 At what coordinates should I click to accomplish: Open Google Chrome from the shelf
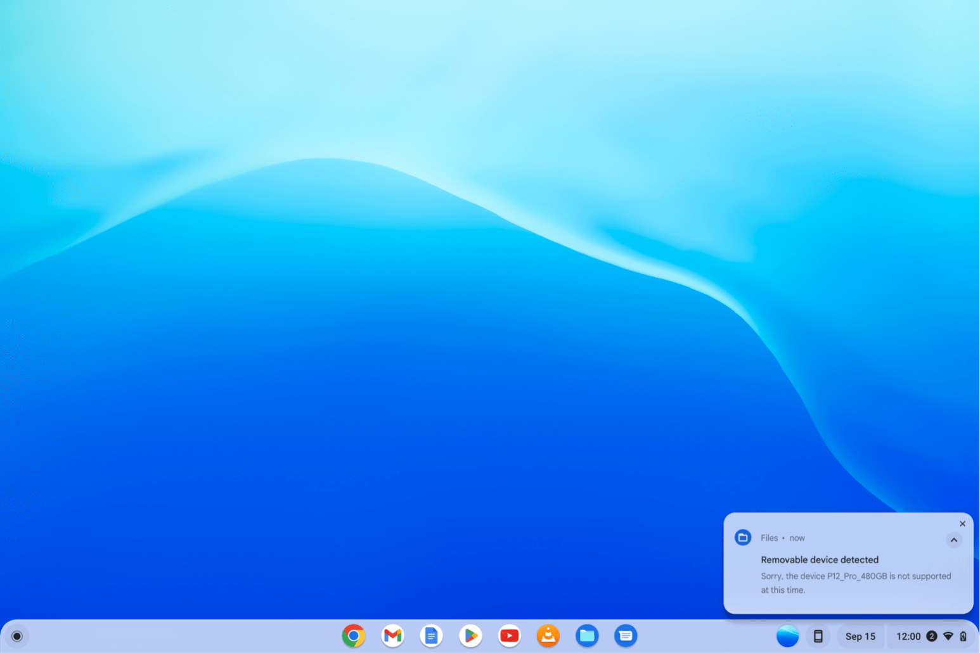[x=353, y=635]
